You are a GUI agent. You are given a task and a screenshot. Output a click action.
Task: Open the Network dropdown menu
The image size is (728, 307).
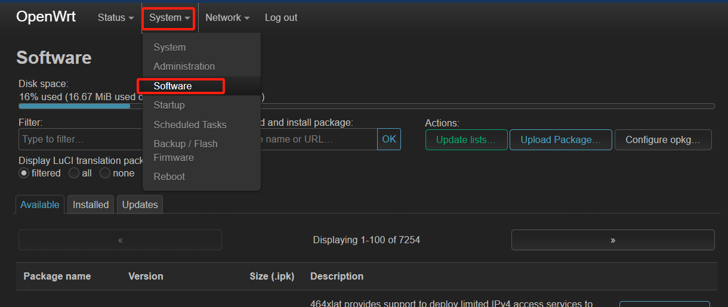tap(227, 18)
